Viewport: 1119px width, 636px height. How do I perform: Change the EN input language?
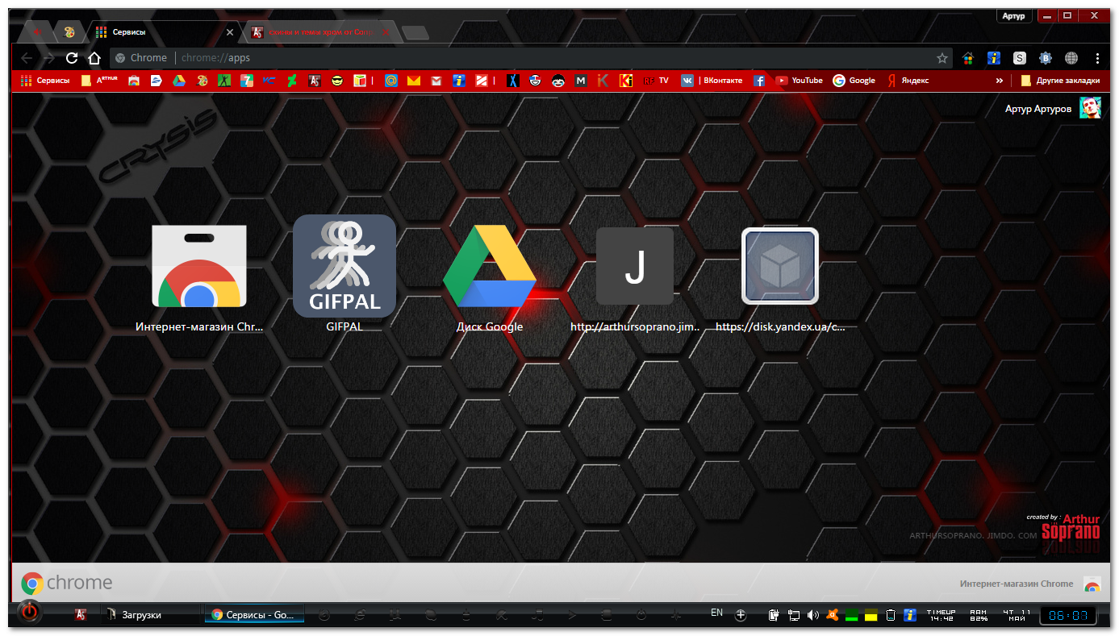pyautogui.click(x=716, y=613)
